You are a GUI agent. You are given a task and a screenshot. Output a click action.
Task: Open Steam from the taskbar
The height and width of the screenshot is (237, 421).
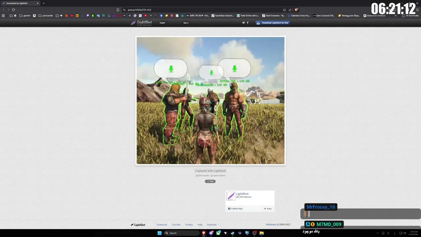(232, 233)
